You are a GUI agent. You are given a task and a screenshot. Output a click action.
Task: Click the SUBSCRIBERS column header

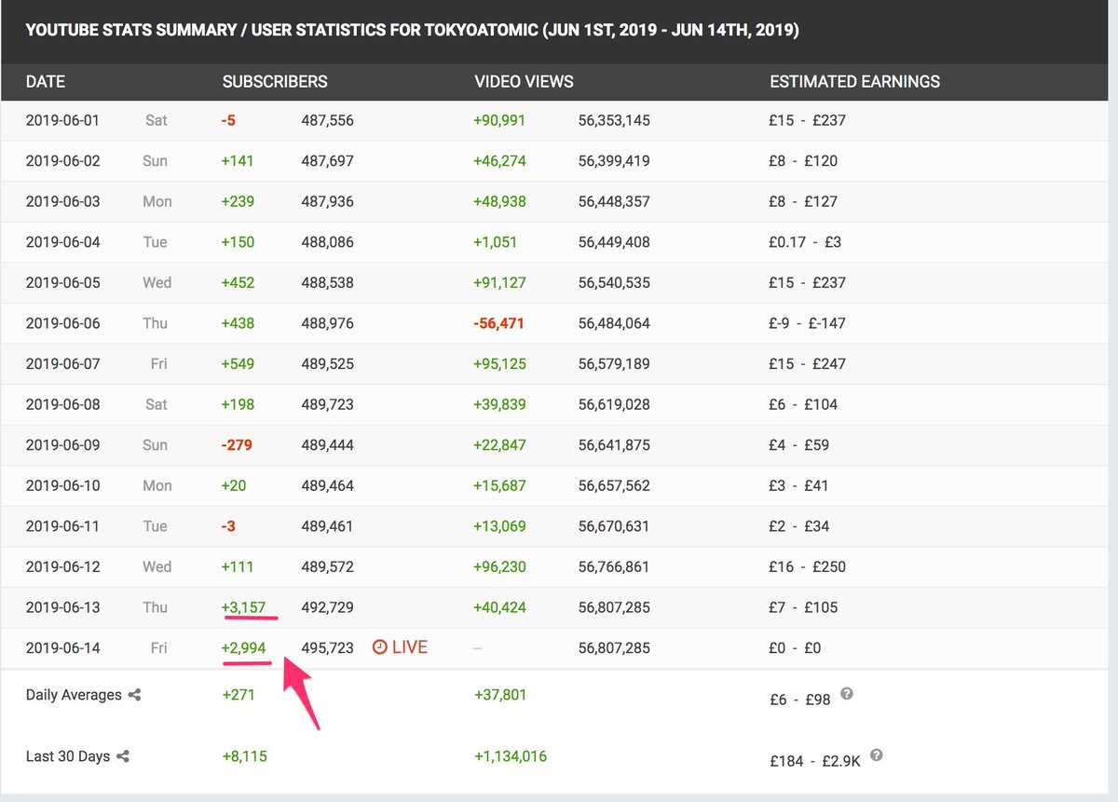point(275,81)
